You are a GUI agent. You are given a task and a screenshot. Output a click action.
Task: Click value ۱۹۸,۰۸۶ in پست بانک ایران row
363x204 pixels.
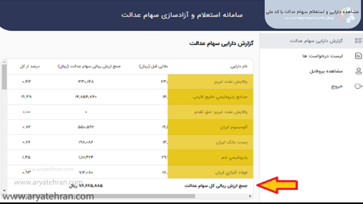point(86,142)
